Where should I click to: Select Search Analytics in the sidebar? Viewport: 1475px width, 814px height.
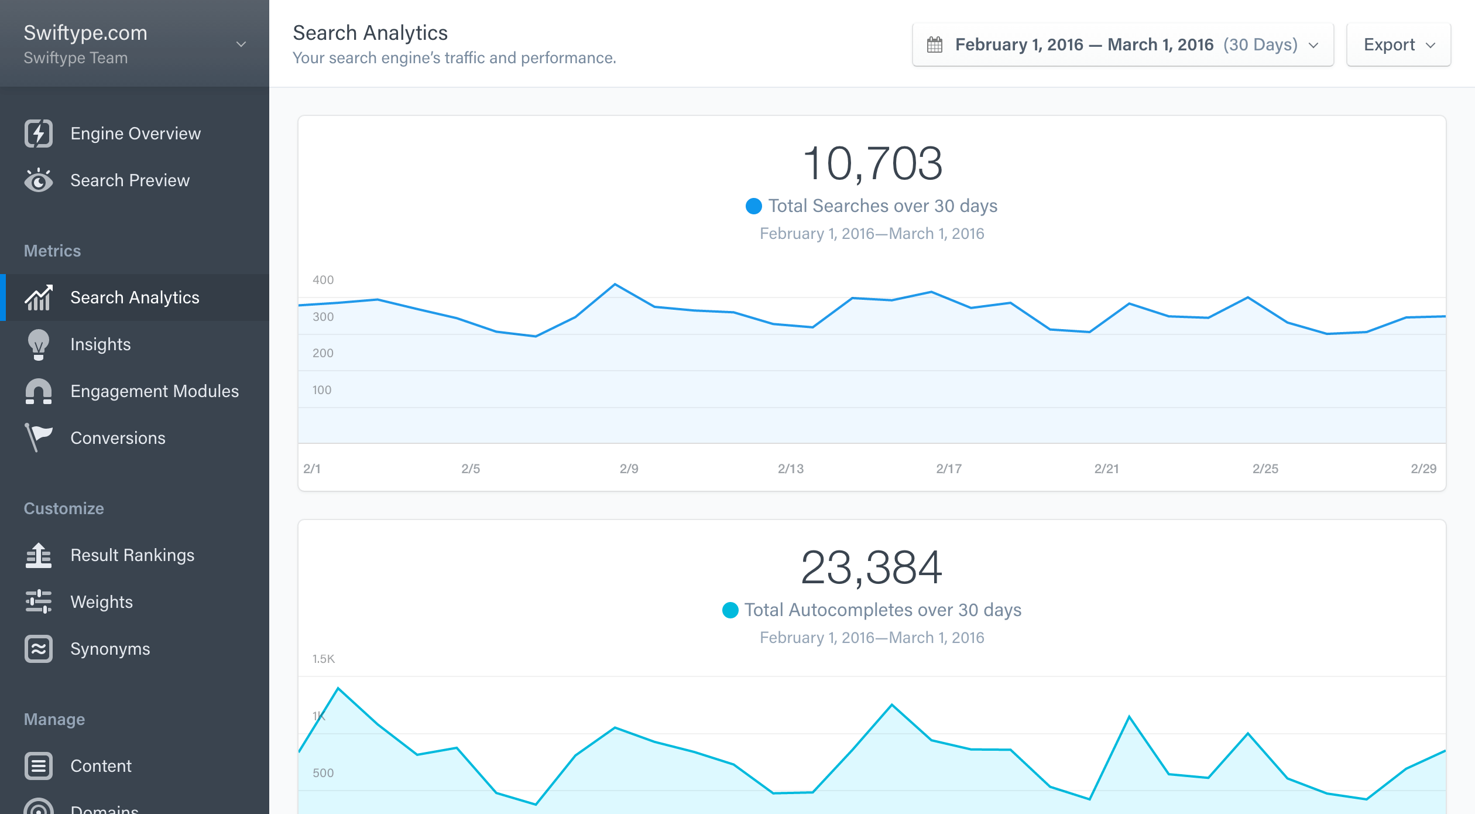135,297
